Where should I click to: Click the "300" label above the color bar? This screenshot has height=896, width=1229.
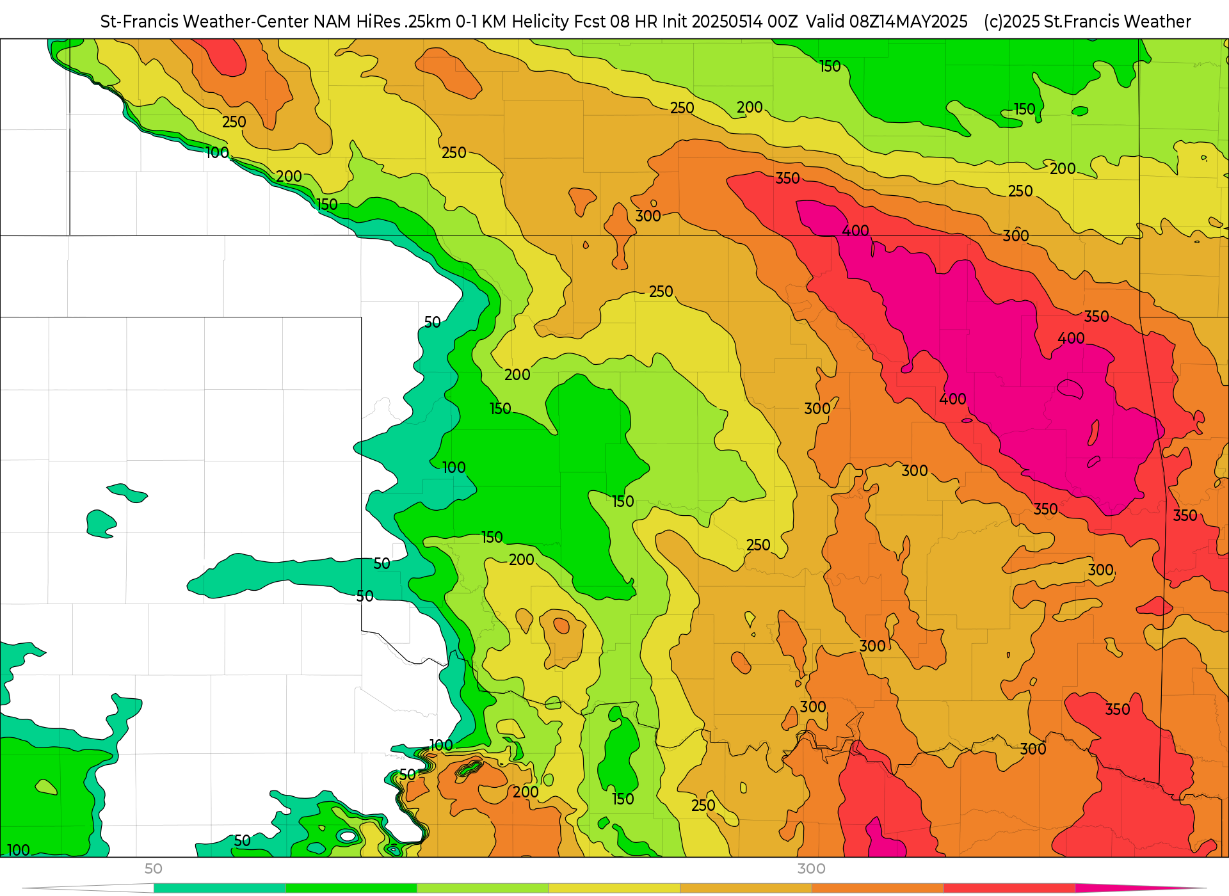pos(811,868)
